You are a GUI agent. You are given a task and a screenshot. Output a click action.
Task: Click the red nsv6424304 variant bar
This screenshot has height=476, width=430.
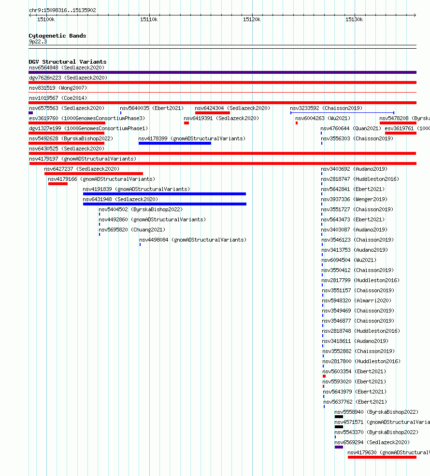pyautogui.click(x=213, y=113)
